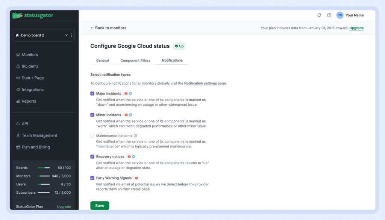Uncheck the Major incidents checkbox

click(92, 94)
